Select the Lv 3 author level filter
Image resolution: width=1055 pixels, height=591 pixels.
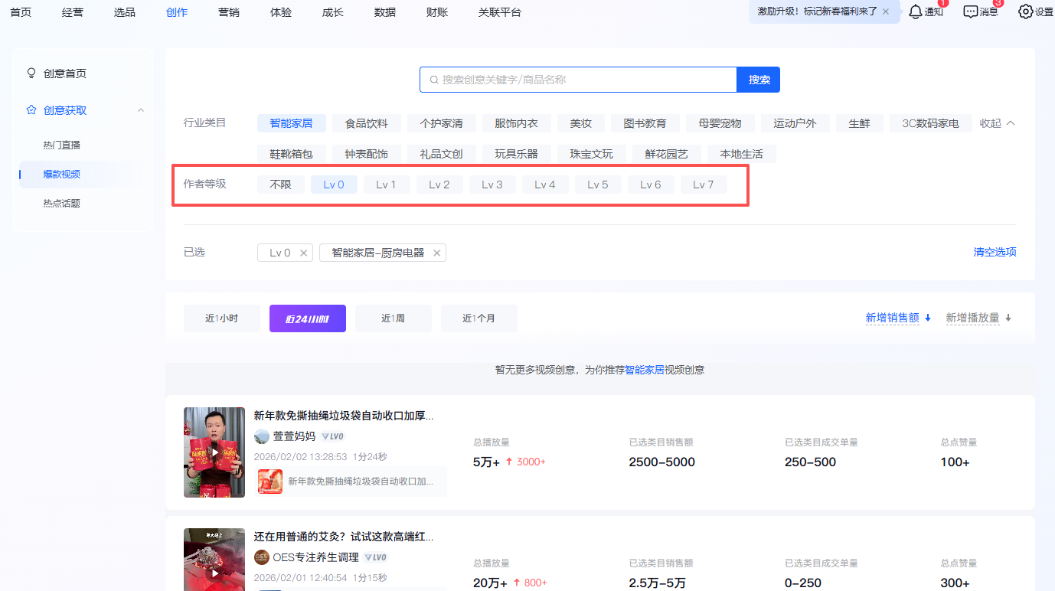tap(492, 184)
